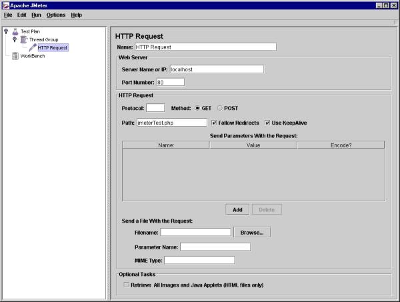The height and width of the screenshot is (302, 400).
Task: Click the Value column header
Action: click(253, 145)
